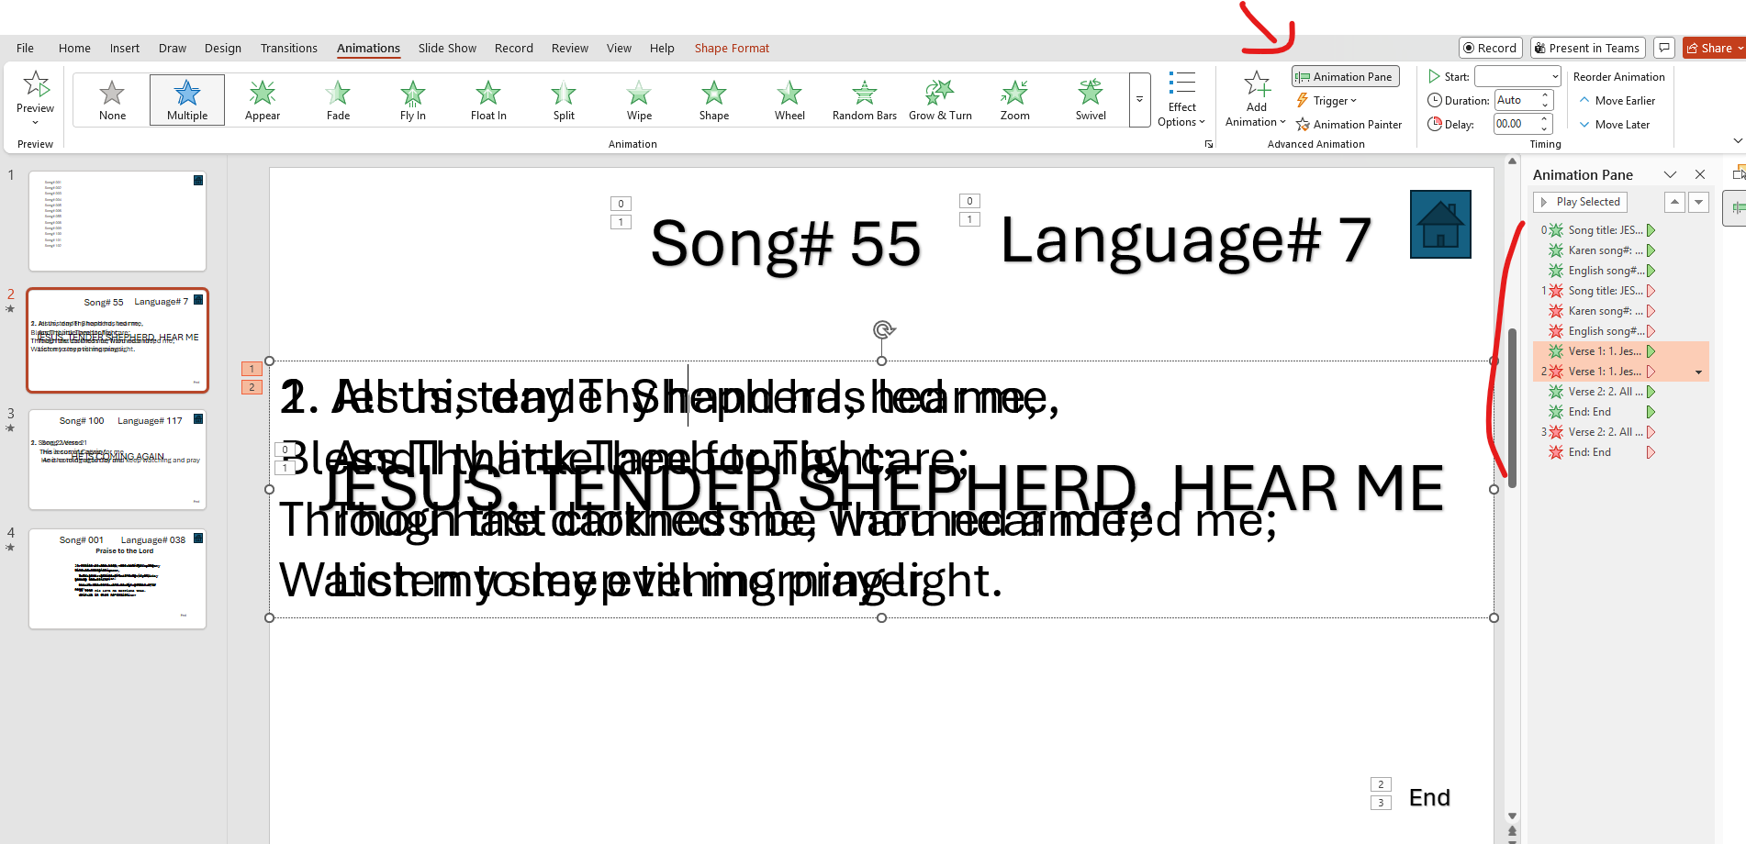Choose the Zoom animation effect
The height and width of the screenshot is (844, 1746).
[1015, 100]
